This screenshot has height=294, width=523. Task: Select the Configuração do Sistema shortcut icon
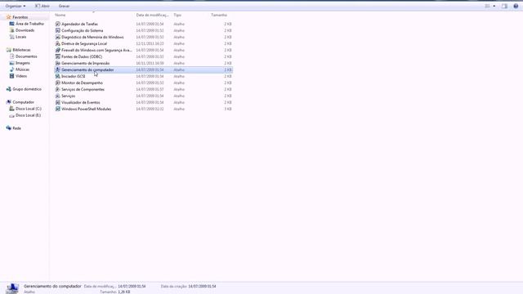(x=58, y=30)
